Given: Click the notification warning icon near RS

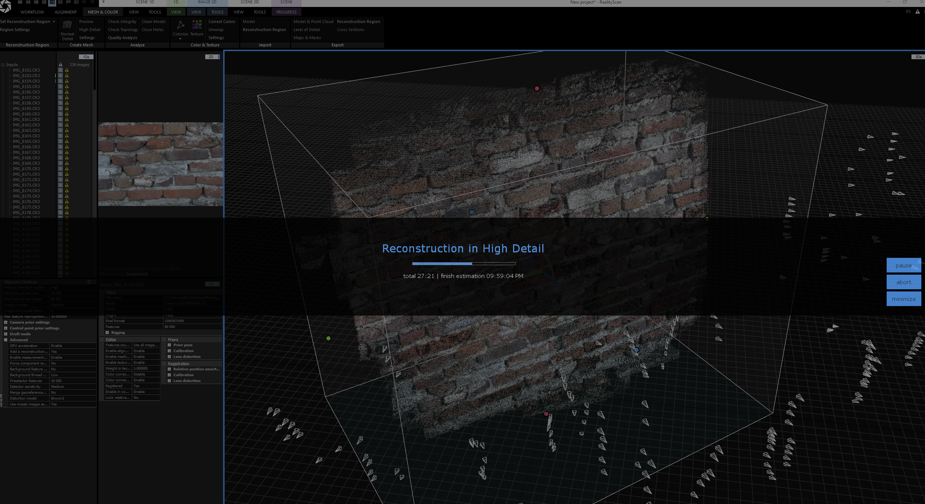Looking at the screenshot, I should [917, 12].
